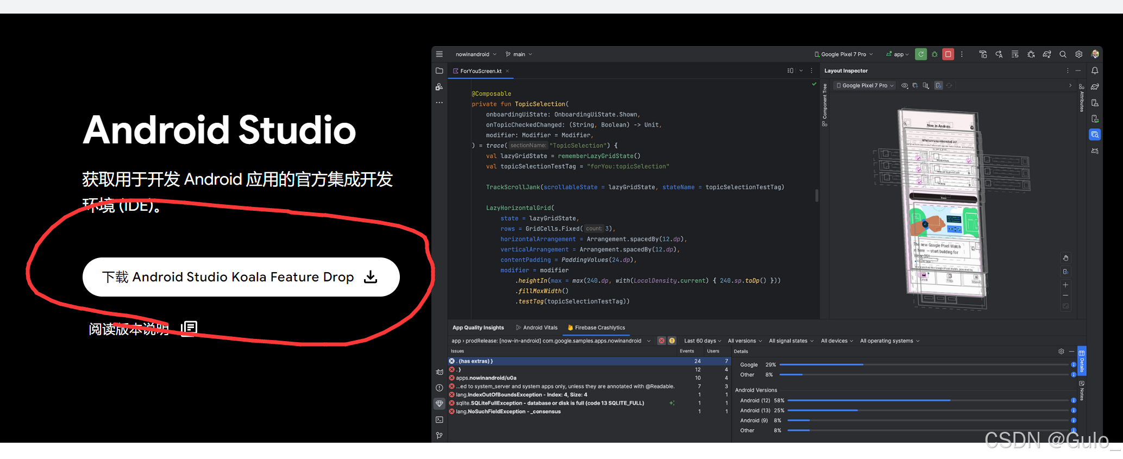This screenshot has width=1123, height=459.
Task: Click the Attach Debugger to process icon
Action: pyautogui.click(x=1031, y=54)
